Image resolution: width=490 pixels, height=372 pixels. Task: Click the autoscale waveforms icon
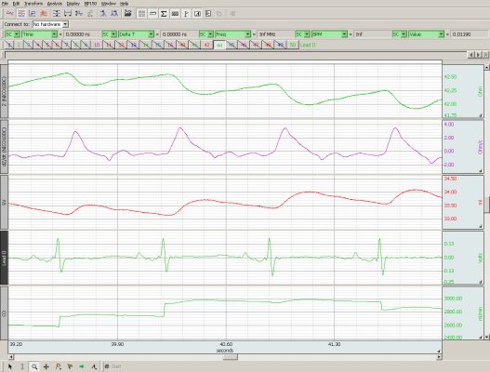coord(56,13)
